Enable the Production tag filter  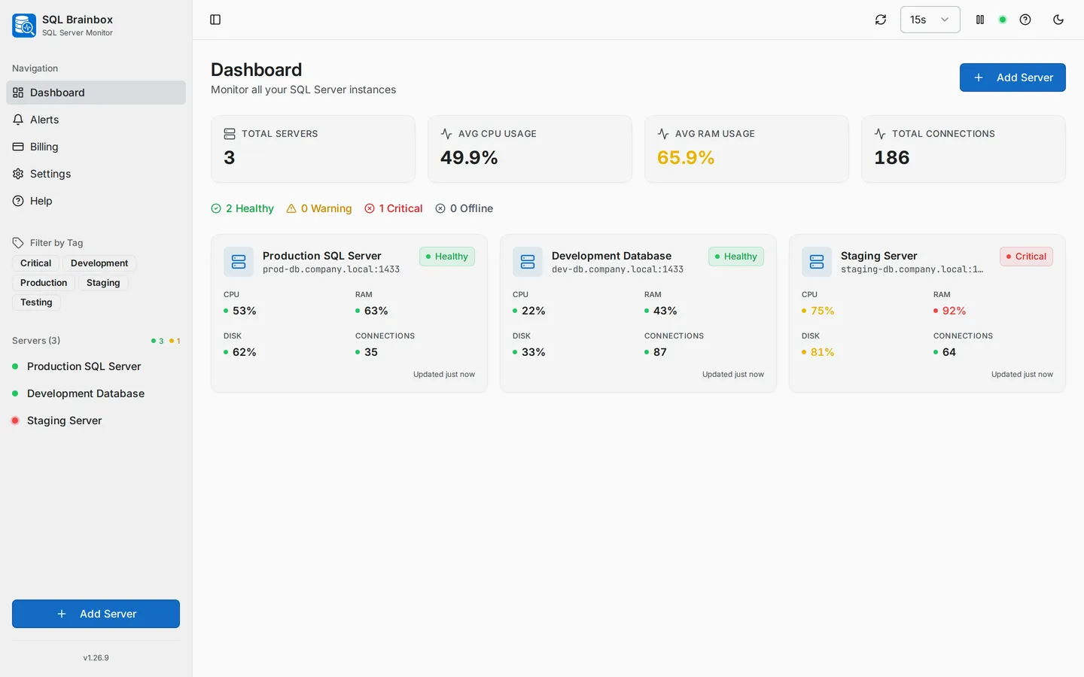pos(44,283)
